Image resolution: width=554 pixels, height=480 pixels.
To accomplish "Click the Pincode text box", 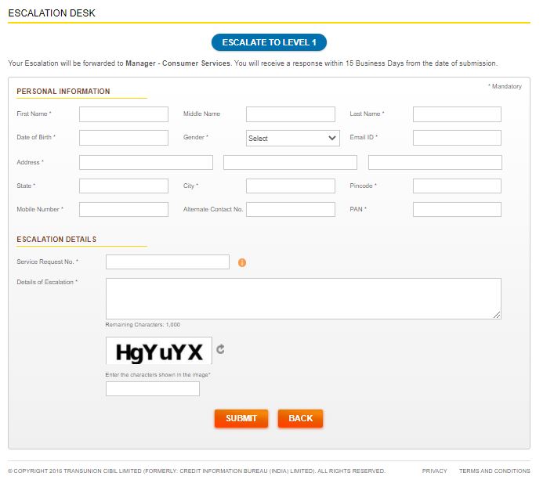I will pos(457,186).
